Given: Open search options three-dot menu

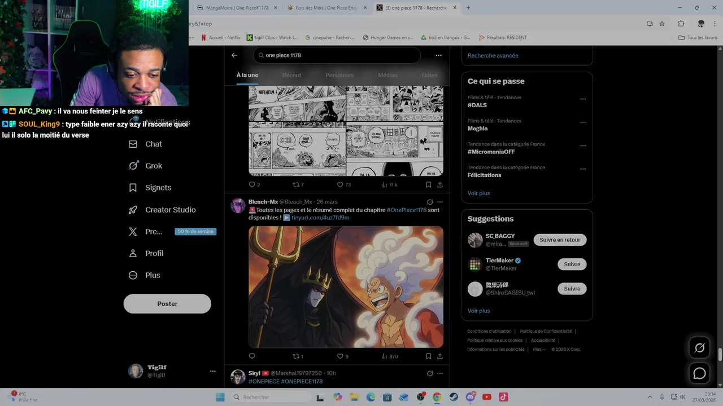Looking at the screenshot, I should (438, 55).
